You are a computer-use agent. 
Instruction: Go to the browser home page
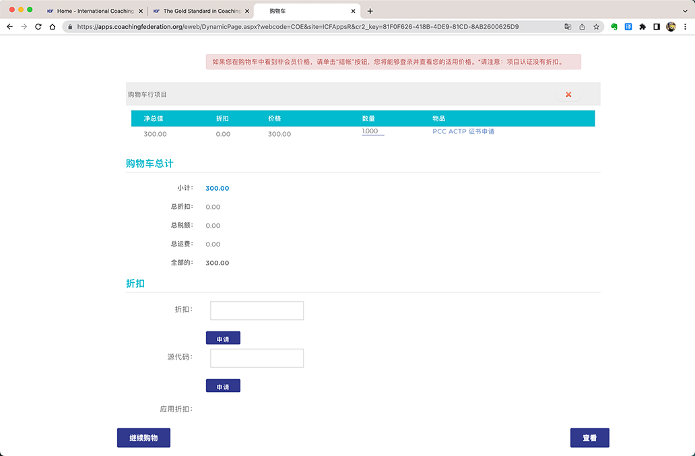click(53, 27)
